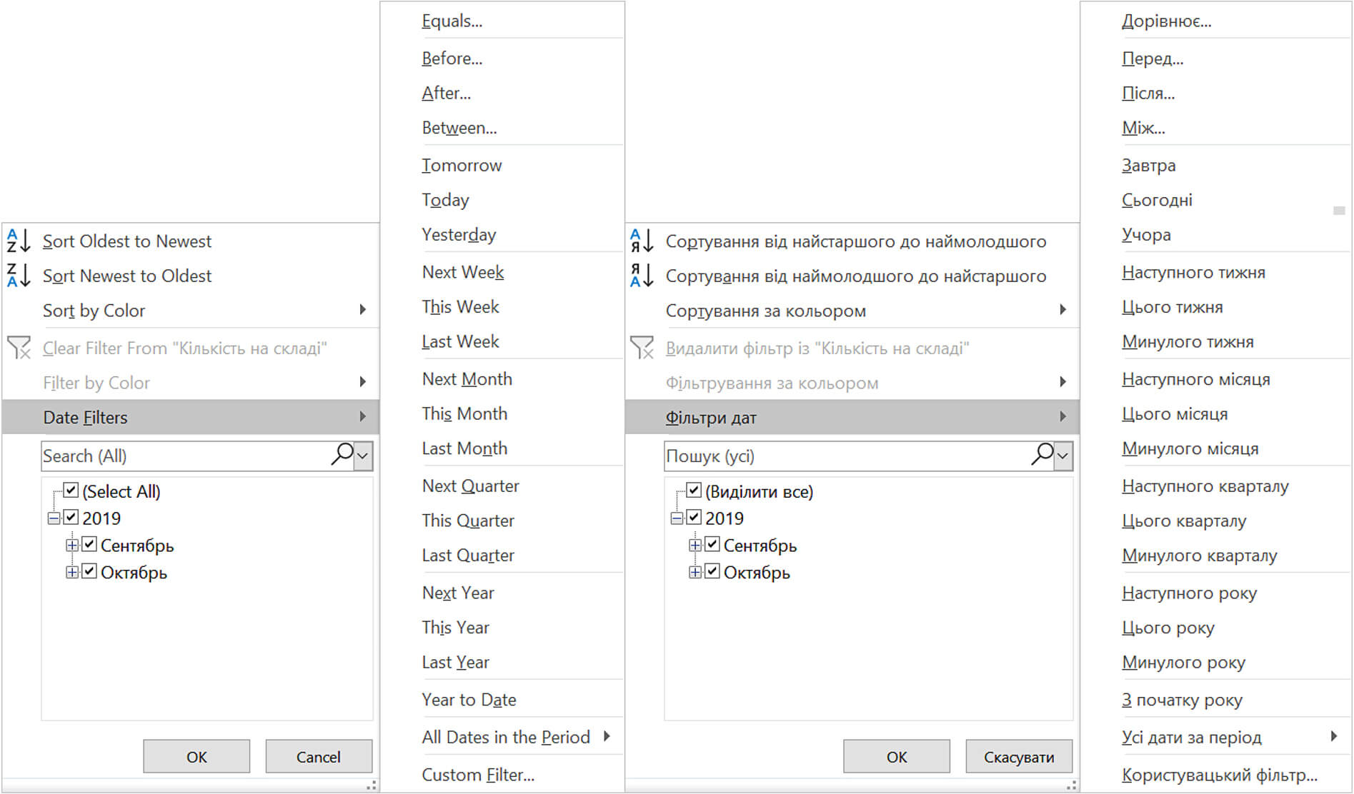Image resolution: width=1354 pixels, height=794 pixels.
Task: Uncheck the (Select All) checkbox
Action: pos(71,491)
